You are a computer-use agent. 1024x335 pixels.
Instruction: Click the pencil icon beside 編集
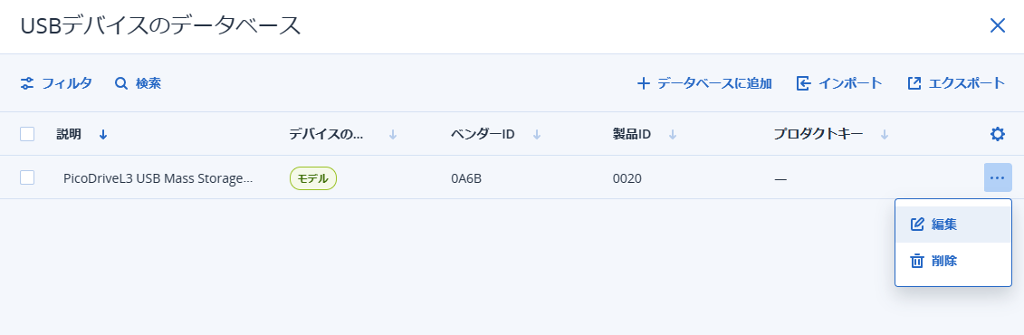tap(917, 224)
